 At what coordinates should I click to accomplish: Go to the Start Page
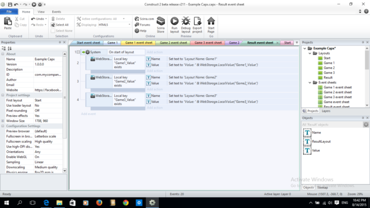[211, 25]
